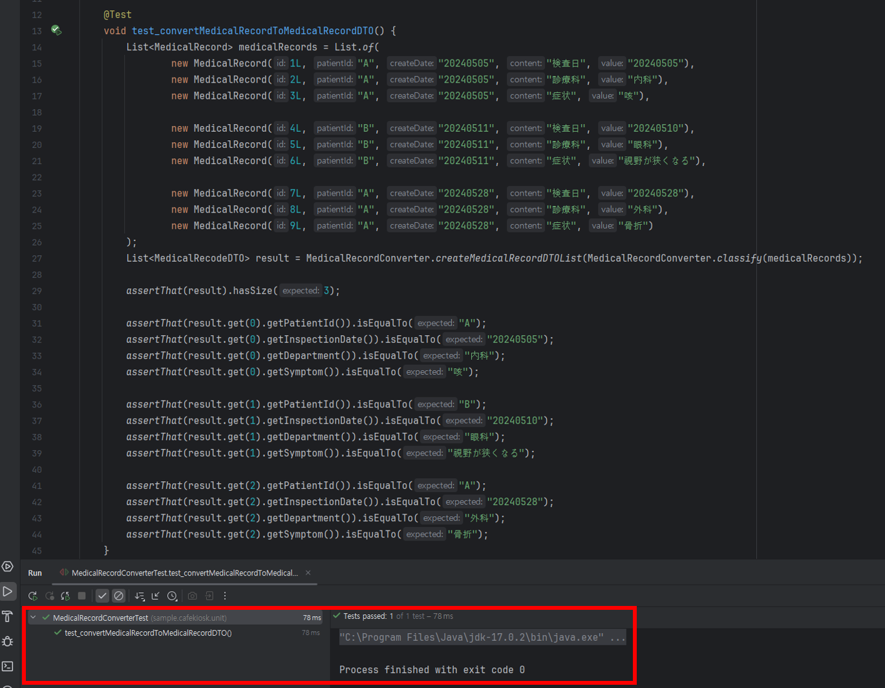Toggle the Show Ignored tests filter
The height and width of the screenshot is (688, 885).
tap(119, 596)
